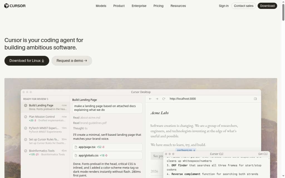
Task: Open the Models menu
Action: tap(101, 6)
